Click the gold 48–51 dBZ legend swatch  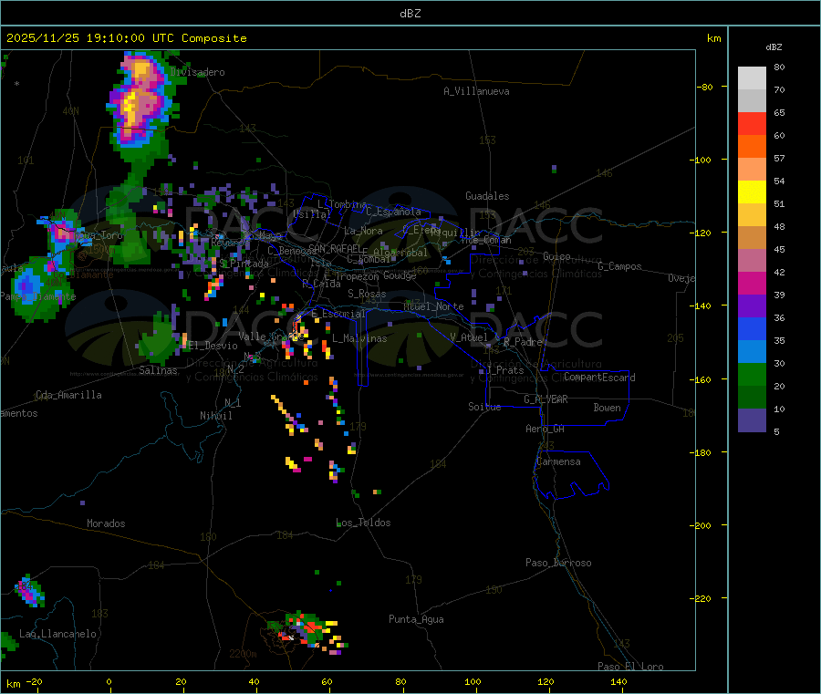point(752,215)
